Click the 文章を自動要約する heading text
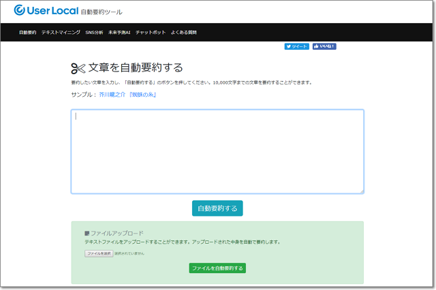The width and height of the screenshot is (436, 290). pos(136,67)
